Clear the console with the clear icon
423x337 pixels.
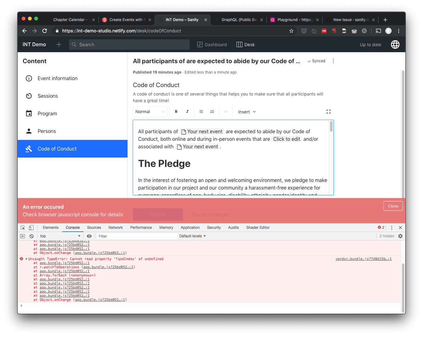tap(31, 236)
